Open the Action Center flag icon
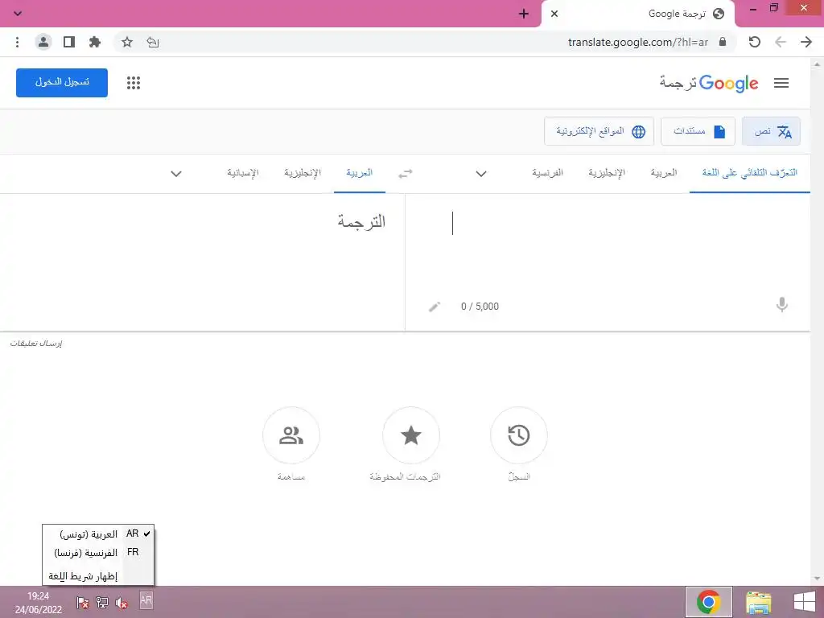 (83, 603)
